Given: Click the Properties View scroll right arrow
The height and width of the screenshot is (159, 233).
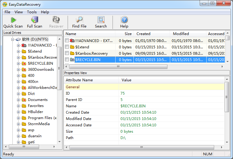Looking at the screenshot, I should pyautogui.click(x=221, y=147).
